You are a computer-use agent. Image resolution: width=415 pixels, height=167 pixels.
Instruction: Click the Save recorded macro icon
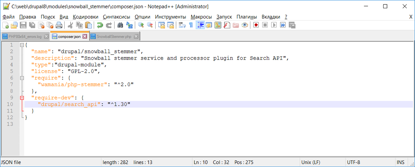tap(292, 25)
